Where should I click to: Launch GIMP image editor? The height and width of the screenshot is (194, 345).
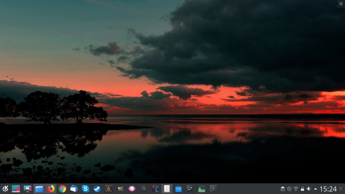[x=120, y=188]
